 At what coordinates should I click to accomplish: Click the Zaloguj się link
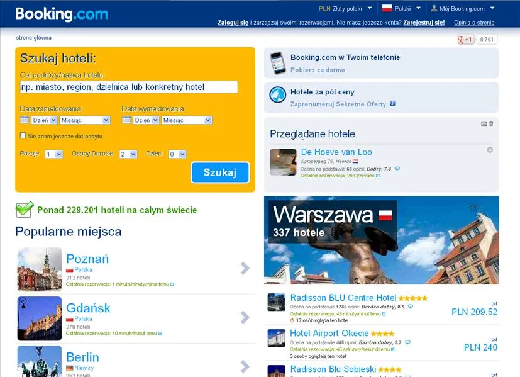233,23
